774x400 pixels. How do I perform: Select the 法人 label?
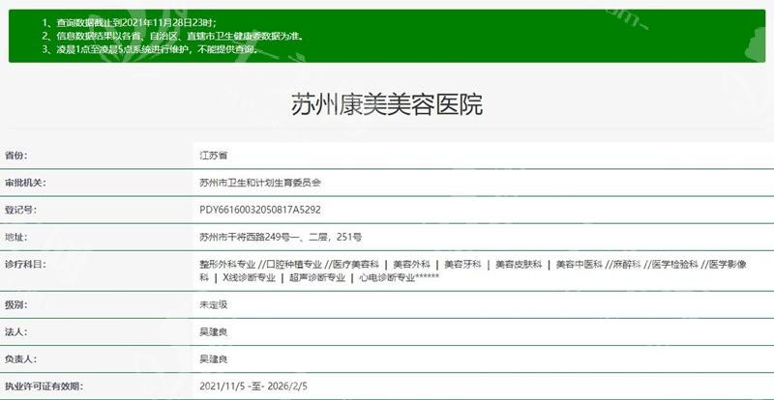(x=15, y=332)
